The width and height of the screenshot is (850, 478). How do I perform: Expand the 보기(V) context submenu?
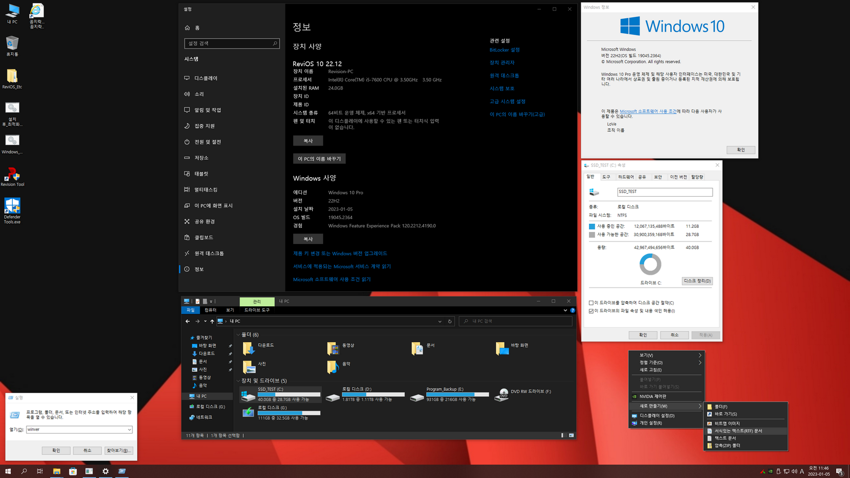(x=700, y=355)
